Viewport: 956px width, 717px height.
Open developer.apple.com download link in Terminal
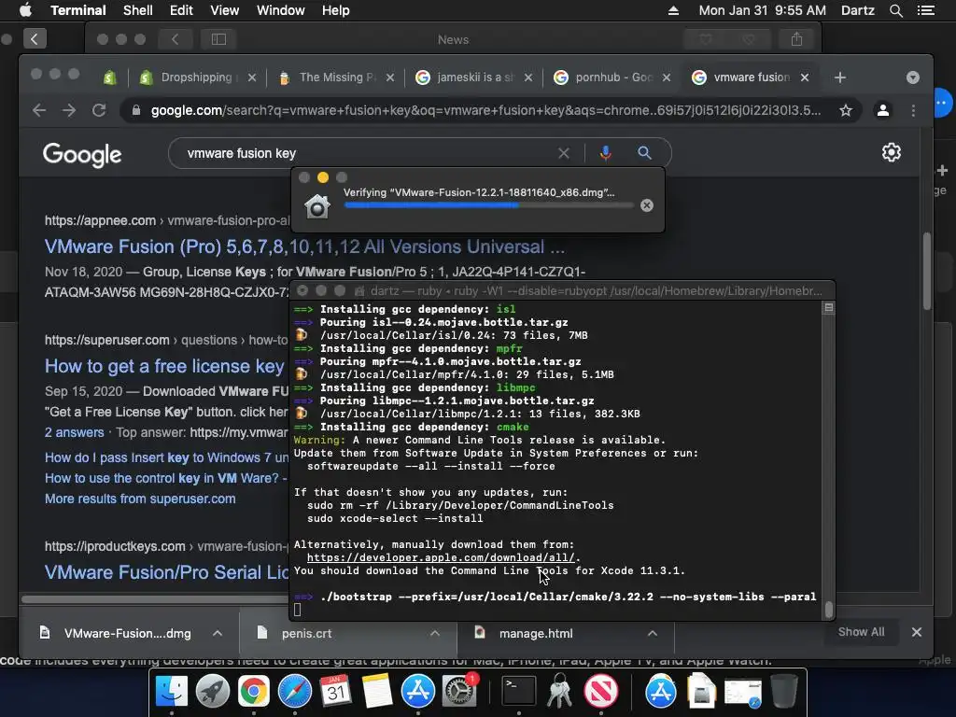pyautogui.click(x=442, y=558)
